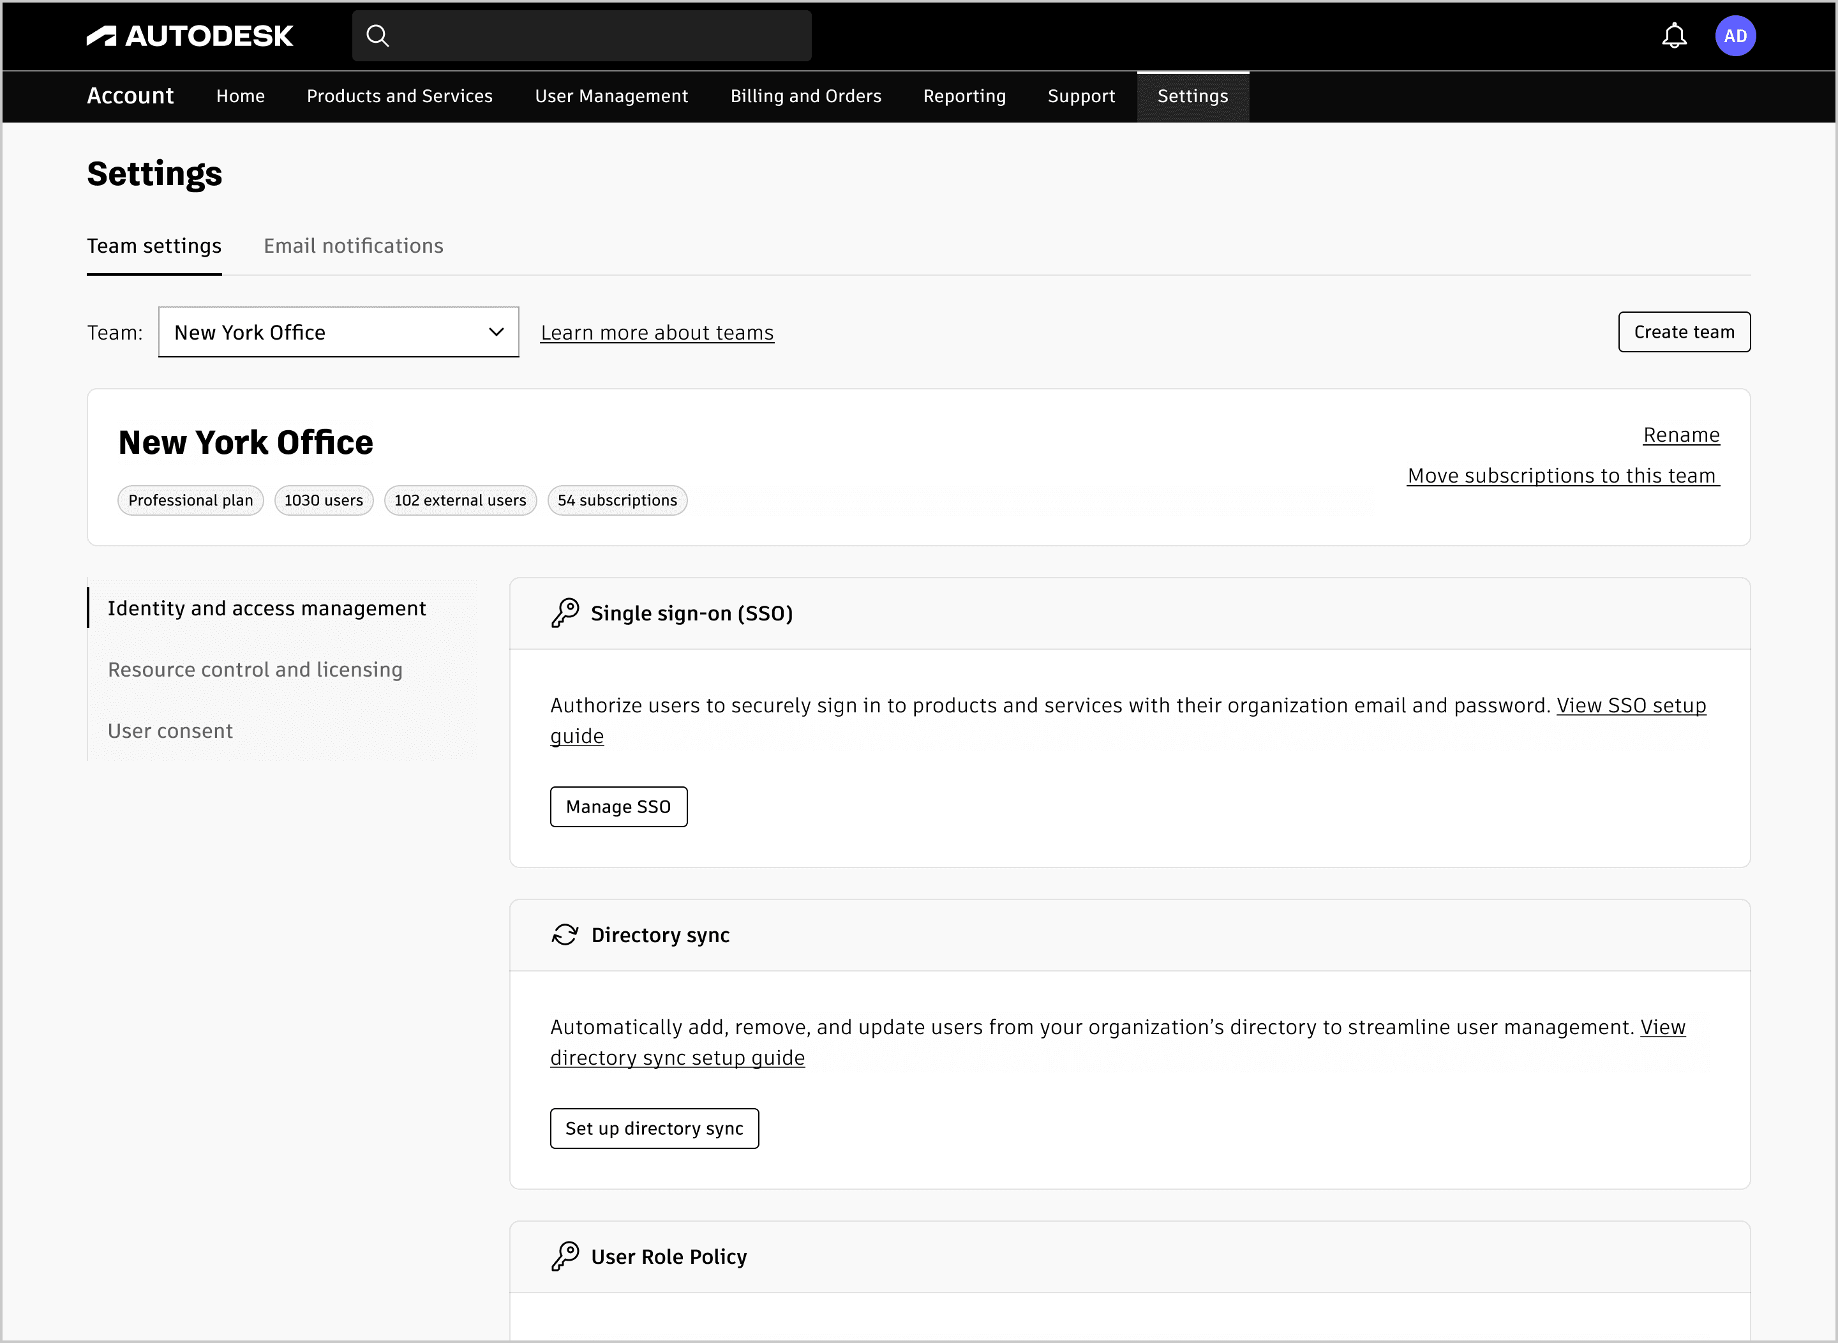
Task: Open the New York Office team selector
Action: point(325,332)
